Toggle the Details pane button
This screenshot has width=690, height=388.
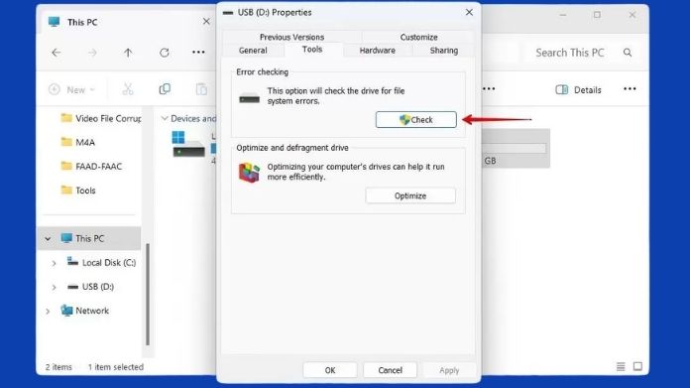click(x=578, y=90)
